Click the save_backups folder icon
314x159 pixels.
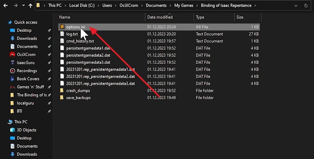62,98
